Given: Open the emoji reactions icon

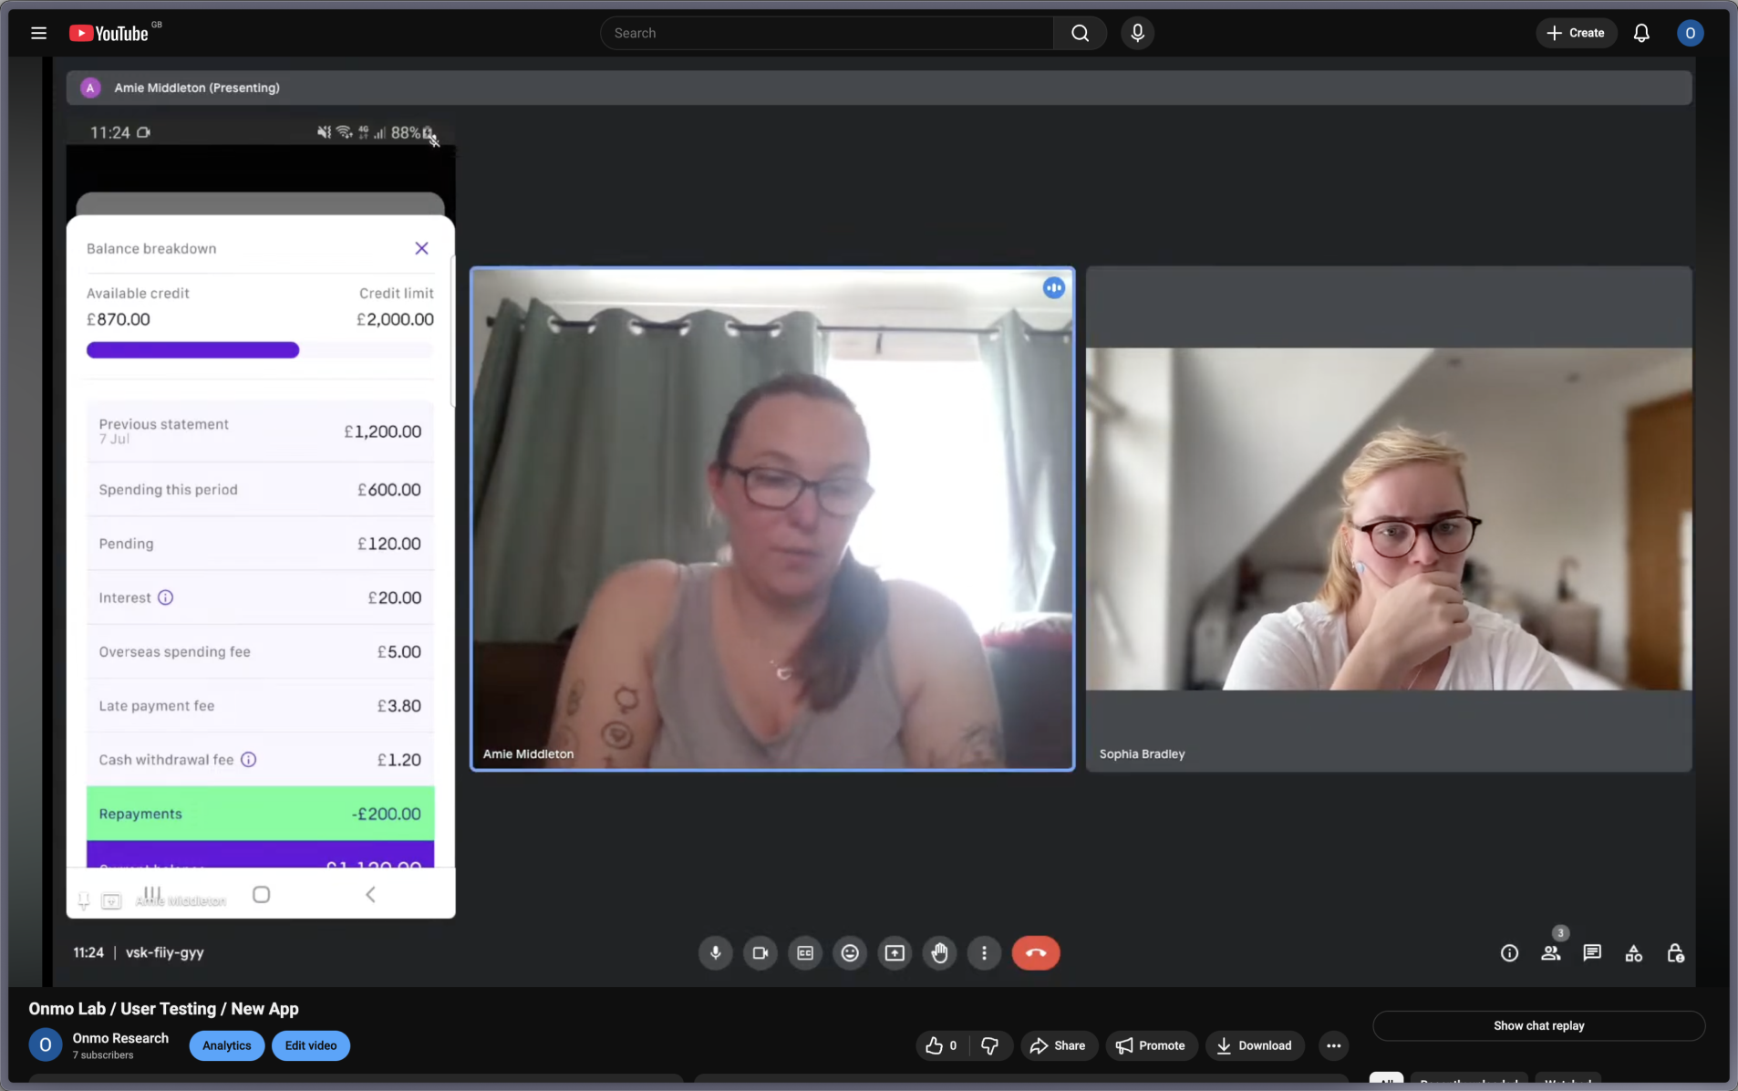Looking at the screenshot, I should point(850,953).
